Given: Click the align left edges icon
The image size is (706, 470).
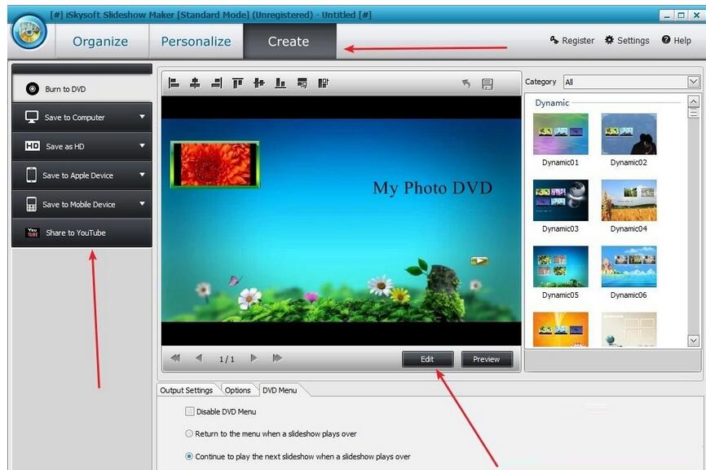Looking at the screenshot, I should point(174,83).
